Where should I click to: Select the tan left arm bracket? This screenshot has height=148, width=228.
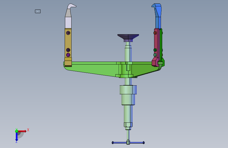(x=68, y=47)
